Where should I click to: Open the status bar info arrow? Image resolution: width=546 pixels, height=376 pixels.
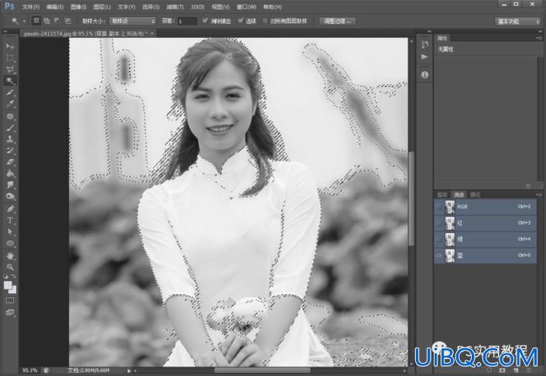tap(129, 371)
